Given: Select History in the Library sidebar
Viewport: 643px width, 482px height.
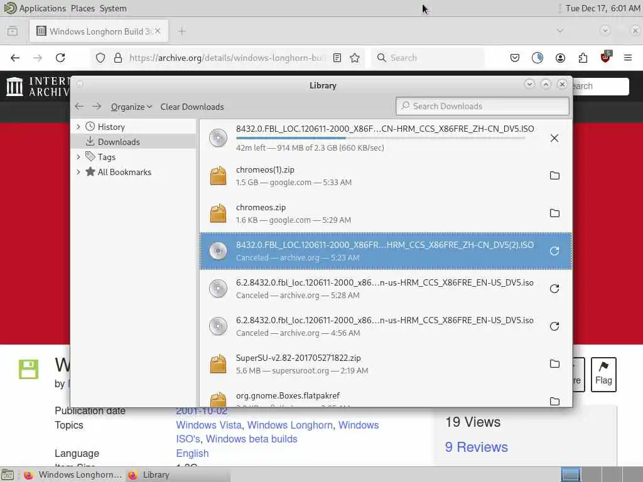Looking at the screenshot, I should click(x=134, y=127).
